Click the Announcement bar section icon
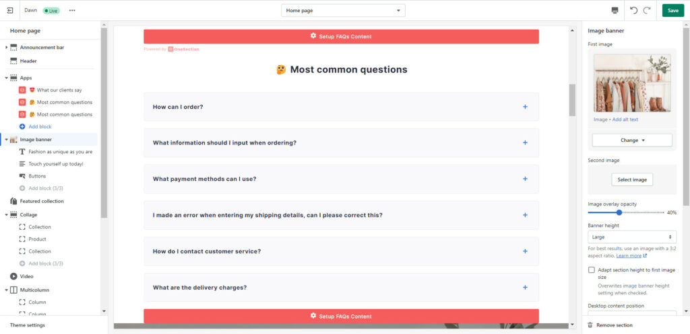Screen dimensions: 690x334 click(13, 48)
